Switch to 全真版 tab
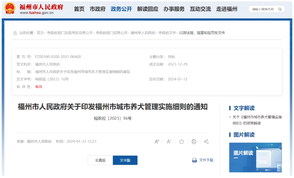Image resolution: width=294 pixels, height=178 pixels. click(x=100, y=160)
